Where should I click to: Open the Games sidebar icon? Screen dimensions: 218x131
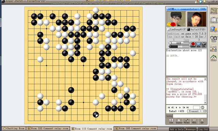[x=214, y=11]
